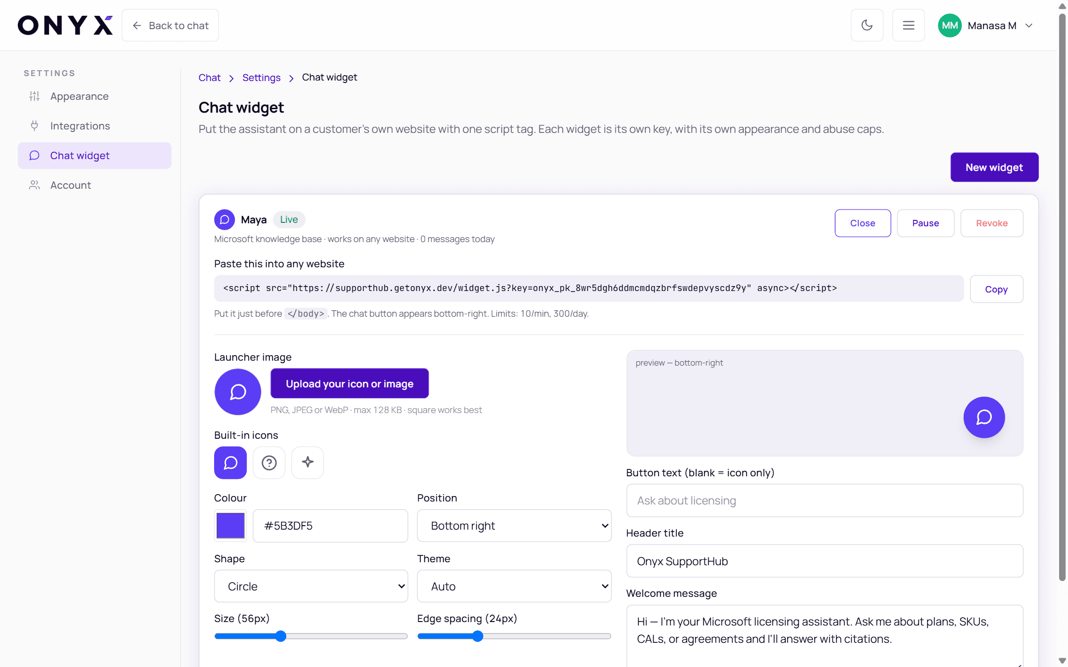Open Integrations settings

(94, 126)
